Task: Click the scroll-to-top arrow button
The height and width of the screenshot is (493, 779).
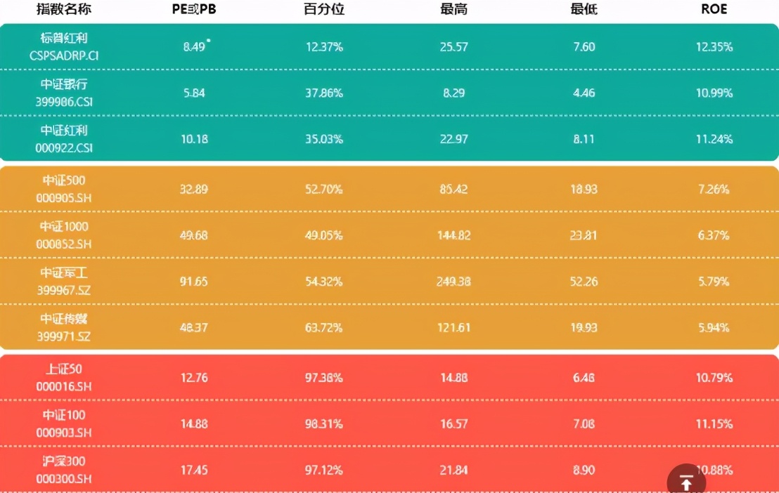Action: (686, 482)
